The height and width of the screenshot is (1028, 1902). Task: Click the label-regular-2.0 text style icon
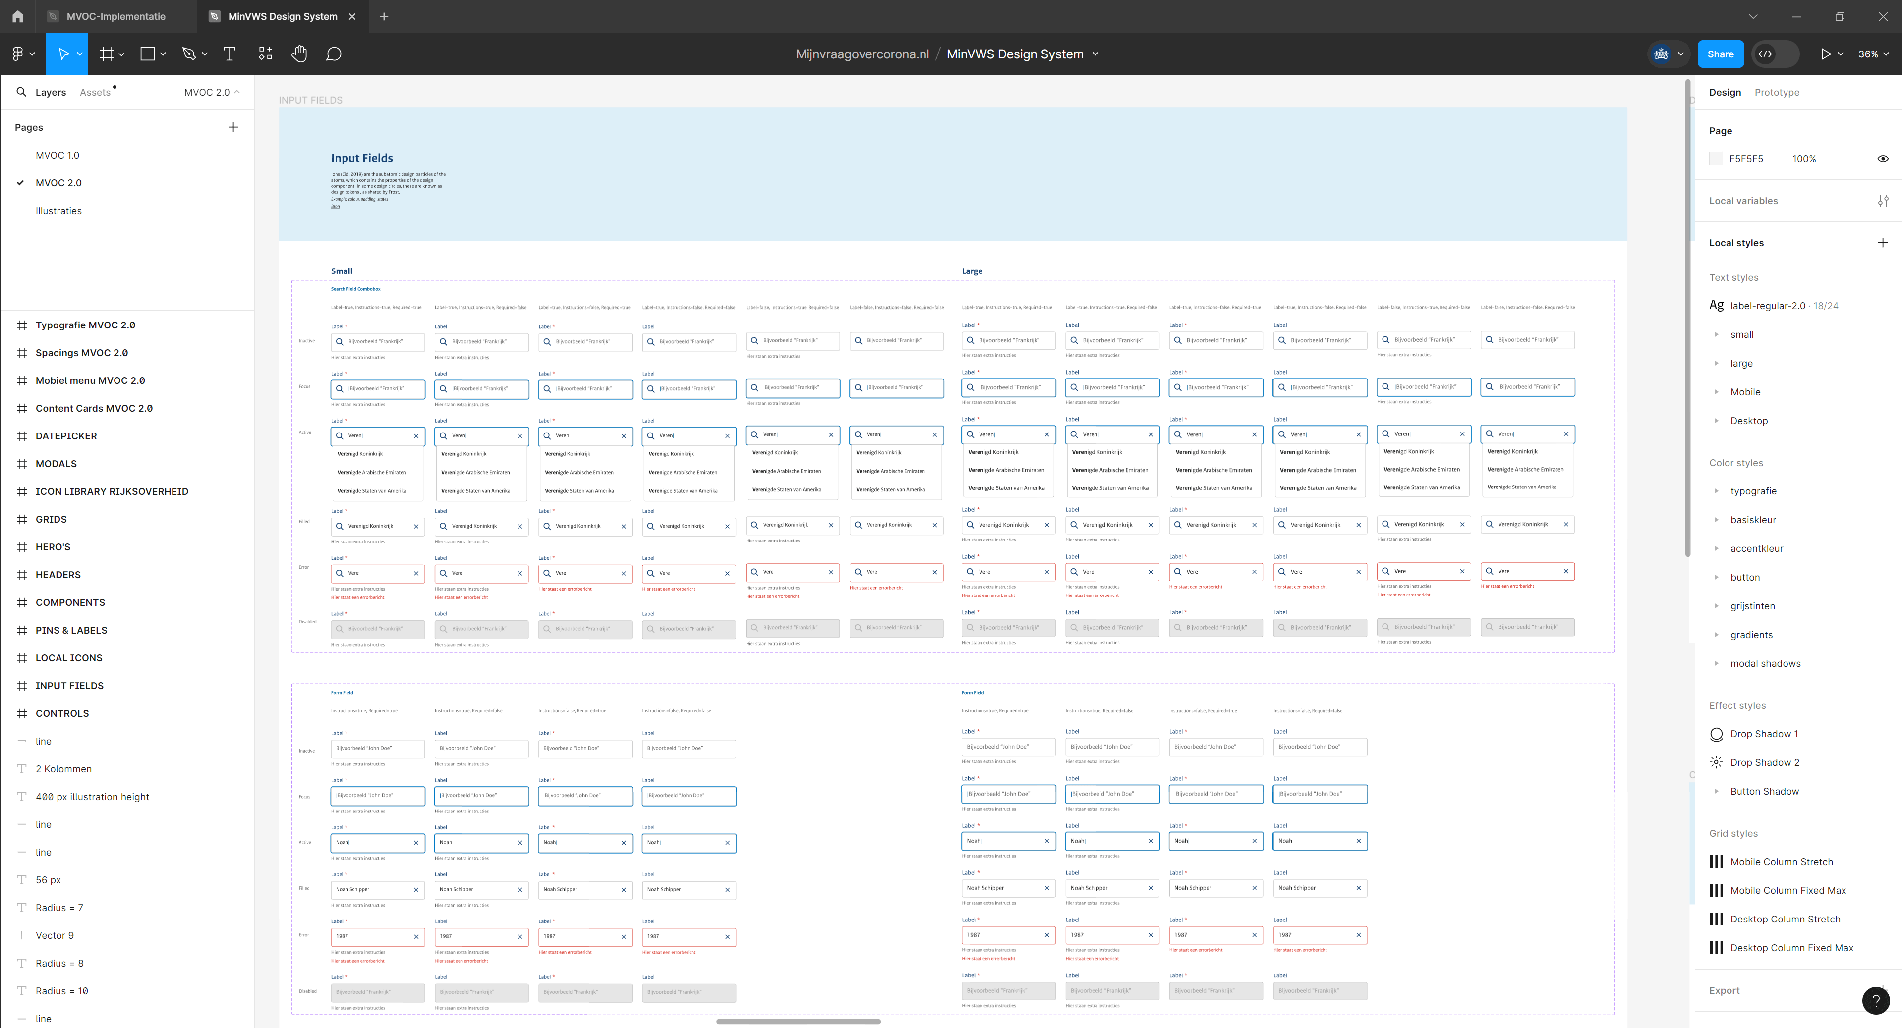1717,306
